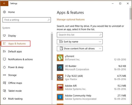The image size is (132, 105).
Task: Click the main window scrollbar thumb
Action: point(131,14)
